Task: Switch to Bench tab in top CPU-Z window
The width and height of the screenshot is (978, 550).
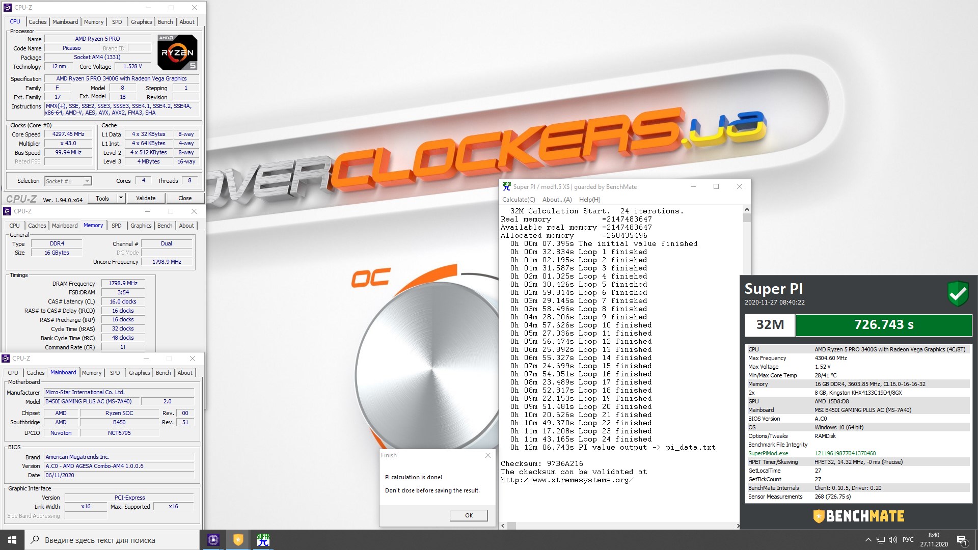Action: [165, 22]
